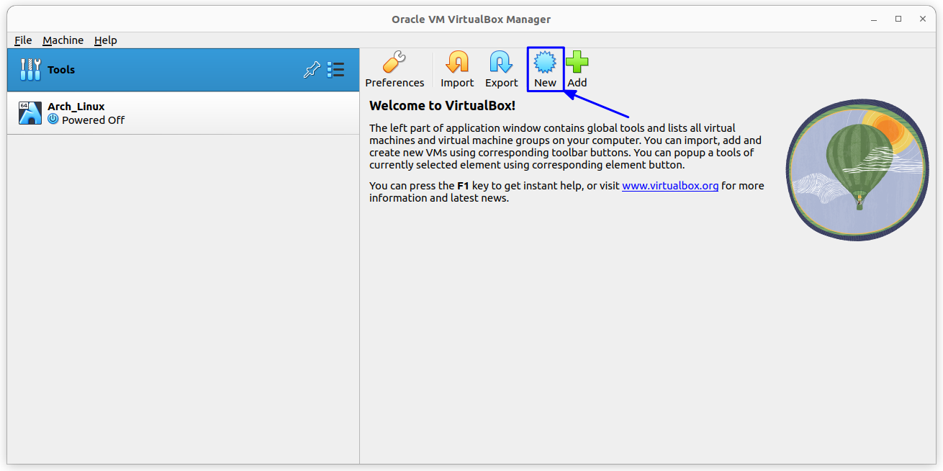Follow the www.virtualbox.org link
Viewport: 943px width, 471px height.
coord(670,185)
